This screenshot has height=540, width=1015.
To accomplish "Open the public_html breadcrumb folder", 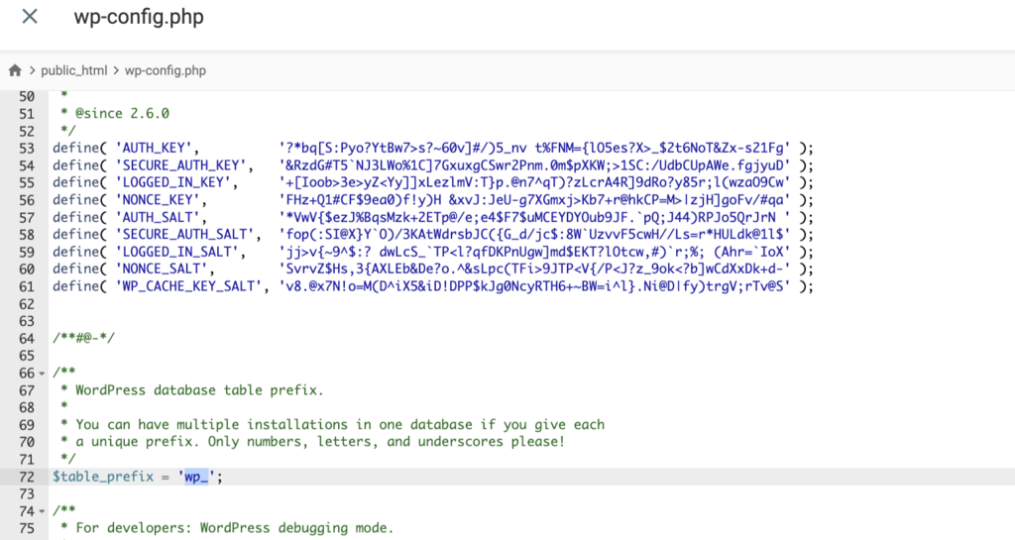I will (74, 71).
